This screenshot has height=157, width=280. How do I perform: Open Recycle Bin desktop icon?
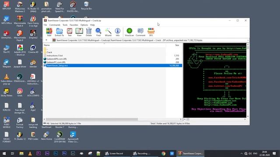[86, 6]
